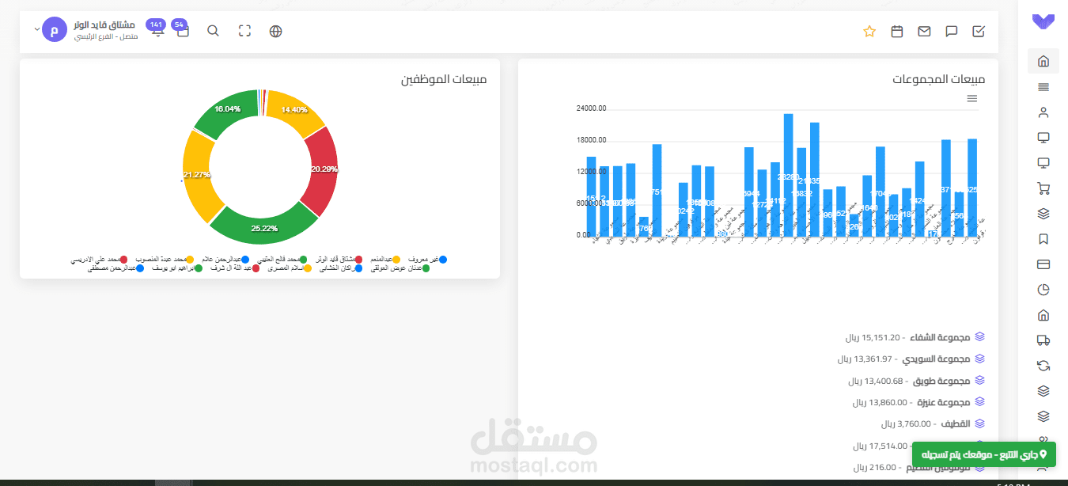Click the layers icon beside مجموعة طويق
Viewport: 1068px width, 486px height.
979,381
